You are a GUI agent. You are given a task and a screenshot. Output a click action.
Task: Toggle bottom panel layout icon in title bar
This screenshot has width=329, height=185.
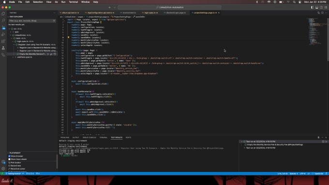point(317,7)
